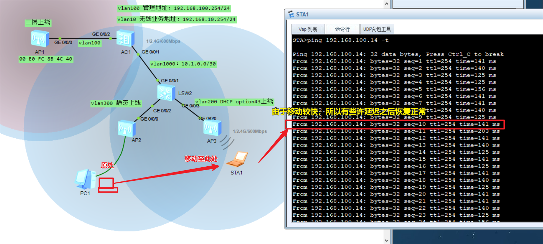This screenshot has height=244, width=543.
Task: Click the seq=16 ping reply line
Action: [396, 166]
